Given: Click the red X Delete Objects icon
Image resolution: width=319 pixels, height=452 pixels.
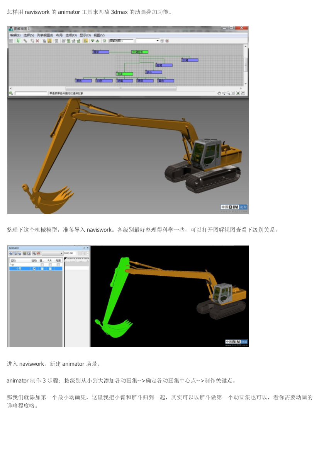Looking at the screenshot, I should click(37, 41).
